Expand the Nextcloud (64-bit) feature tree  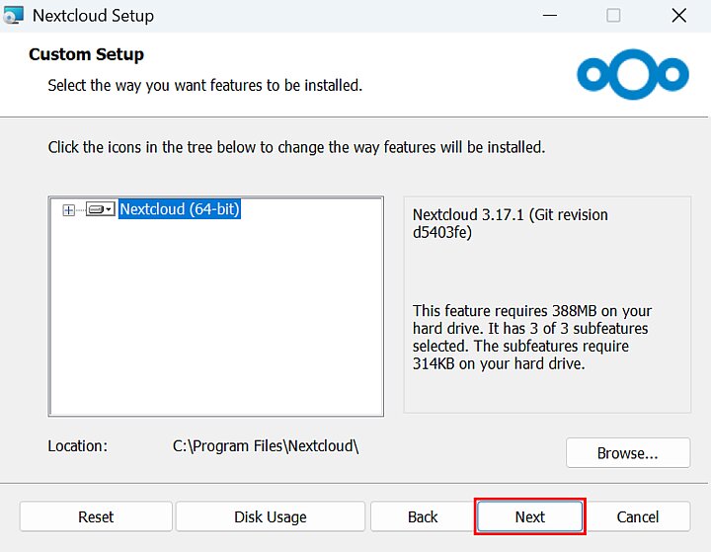(x=68, y=210)
